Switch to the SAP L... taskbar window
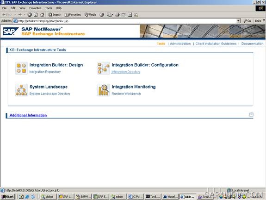This screenshot has height=200, width=266. [x=66, y=197]
